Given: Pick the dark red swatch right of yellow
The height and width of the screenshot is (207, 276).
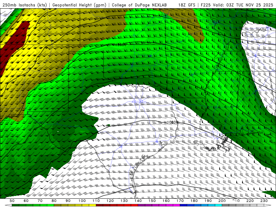Looking at the screenshot, I should (99, 205).
